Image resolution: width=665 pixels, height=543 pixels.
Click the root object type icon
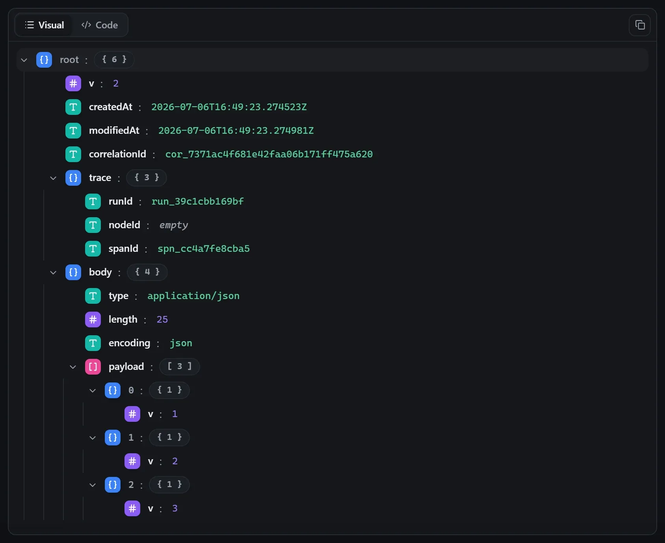(44, 60)
